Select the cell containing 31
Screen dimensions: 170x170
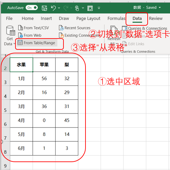pos(67,106)
